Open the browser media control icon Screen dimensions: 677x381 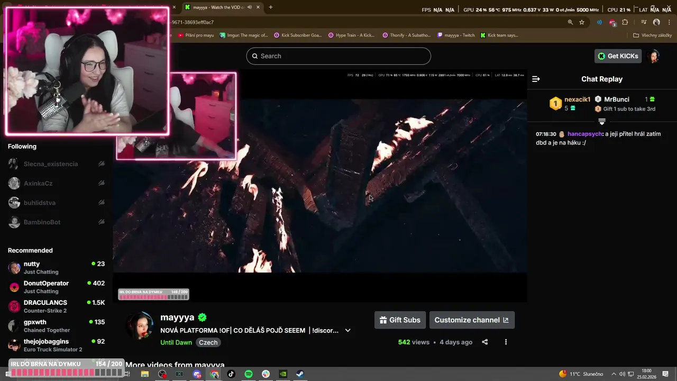[x=644, y=22]
